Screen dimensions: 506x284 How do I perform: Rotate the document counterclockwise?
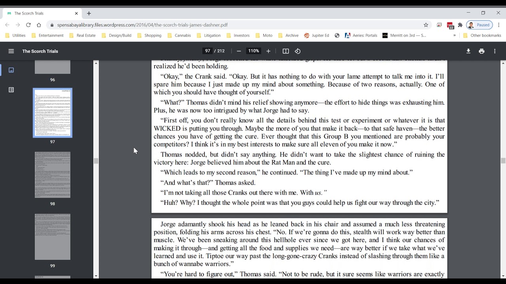(298, 51)
